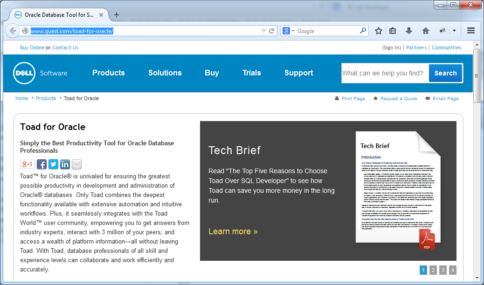Open the downloads arrow icon
The width and height of the screenshot is (484, 285).
coord(409,31)
